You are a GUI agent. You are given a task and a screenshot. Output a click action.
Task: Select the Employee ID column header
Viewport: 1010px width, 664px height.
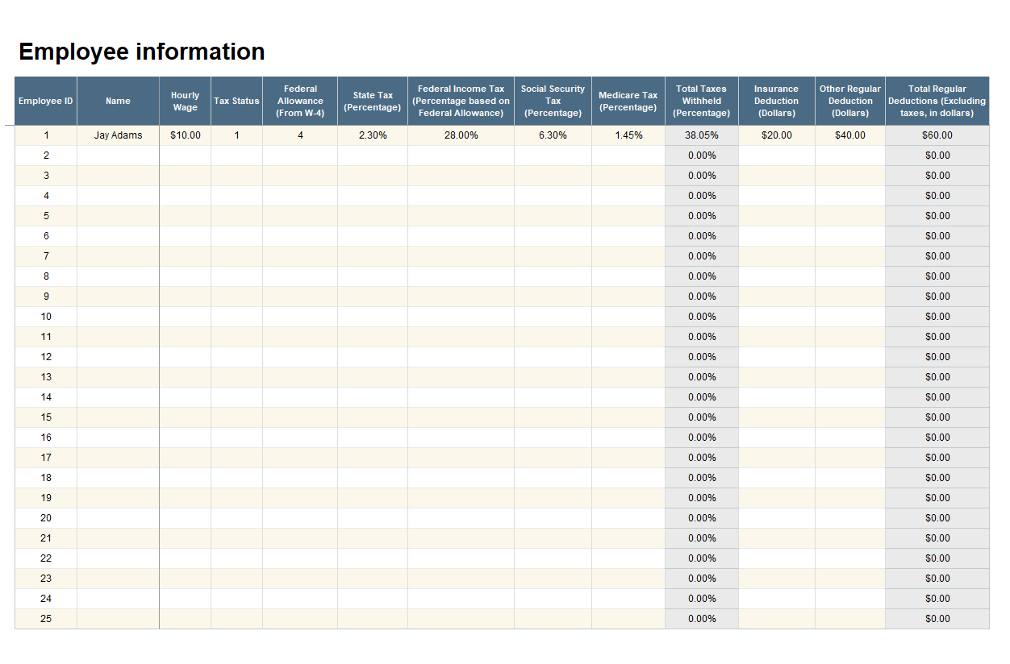[x=46, y=101]
